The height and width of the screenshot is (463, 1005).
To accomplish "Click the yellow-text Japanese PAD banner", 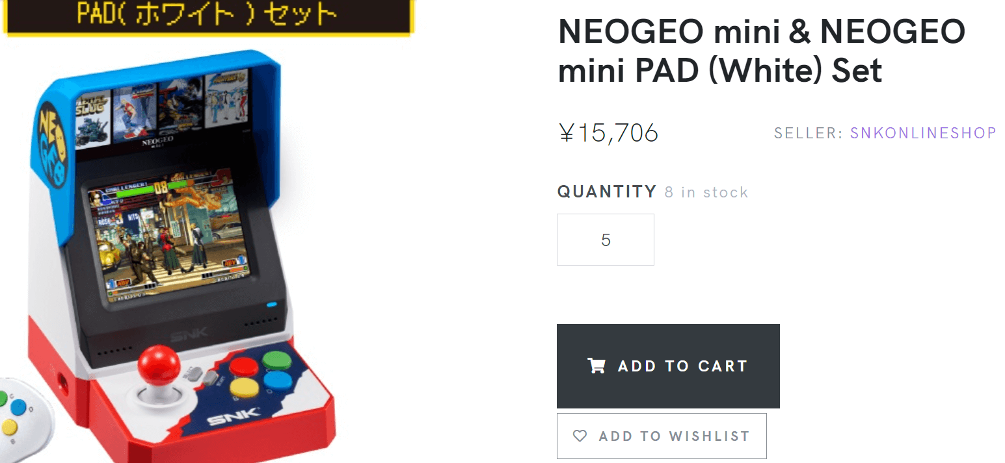I will (208, 14).
